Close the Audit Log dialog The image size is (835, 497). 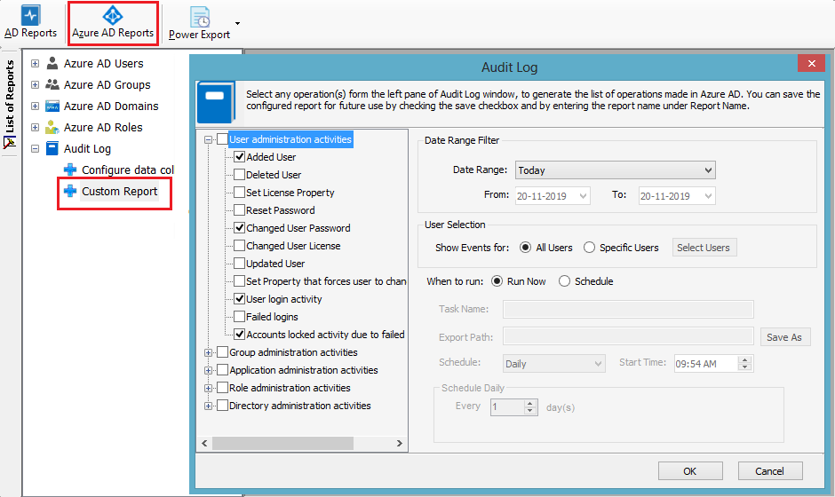coord(812,63)
